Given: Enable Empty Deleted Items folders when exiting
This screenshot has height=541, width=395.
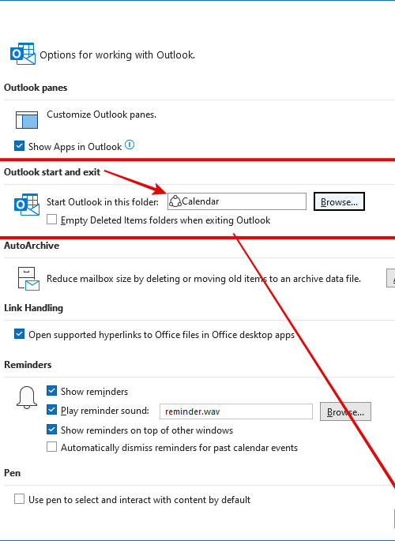Looking at the screenshot, I should tap(52, 220).
